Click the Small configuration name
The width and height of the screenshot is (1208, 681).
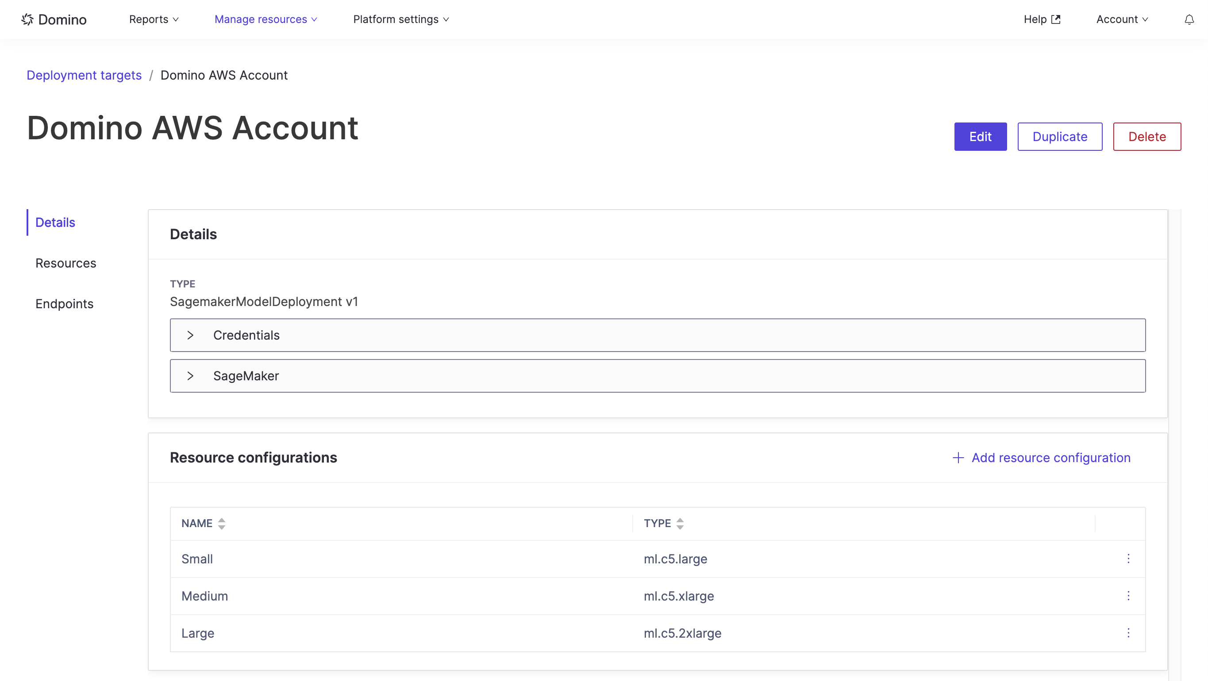[x=197, y=558]
